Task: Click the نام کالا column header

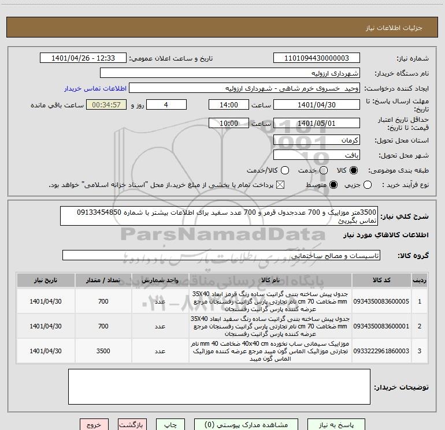Action: click(x=270, y=281)
